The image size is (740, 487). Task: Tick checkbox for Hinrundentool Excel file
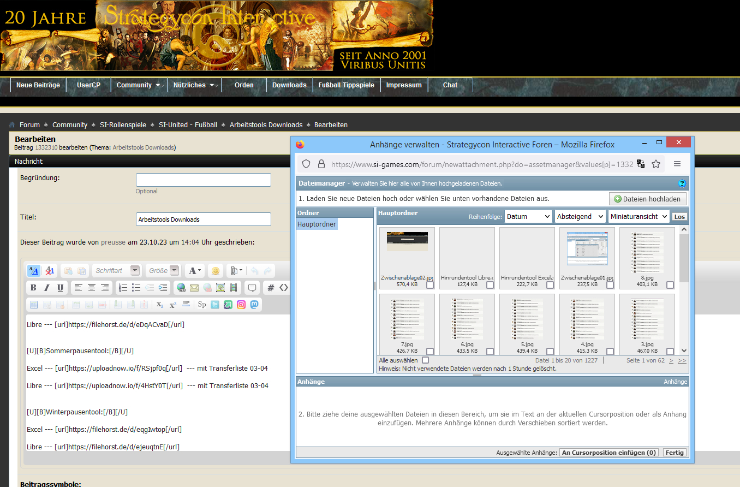550,285
